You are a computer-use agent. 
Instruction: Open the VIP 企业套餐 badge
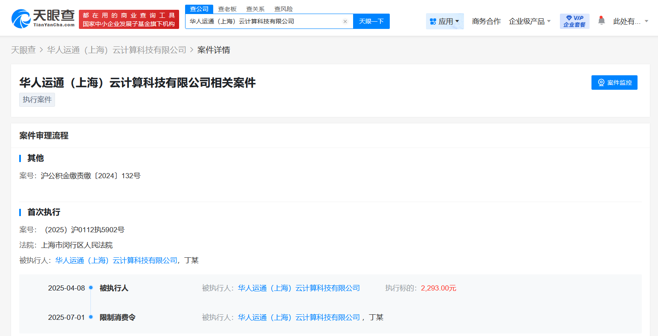(574, 21)
